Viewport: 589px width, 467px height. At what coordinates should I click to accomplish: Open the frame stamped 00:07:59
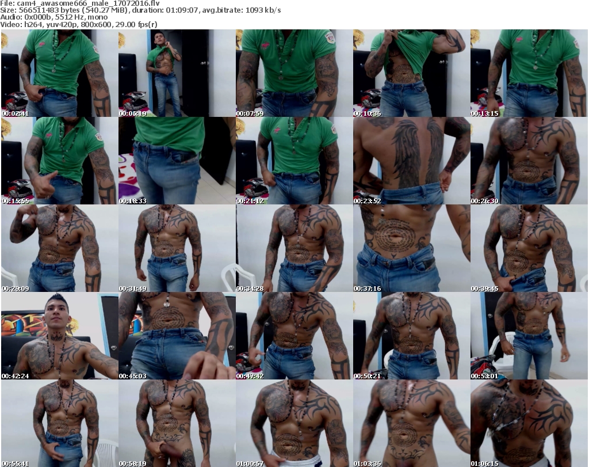point(294,73)
